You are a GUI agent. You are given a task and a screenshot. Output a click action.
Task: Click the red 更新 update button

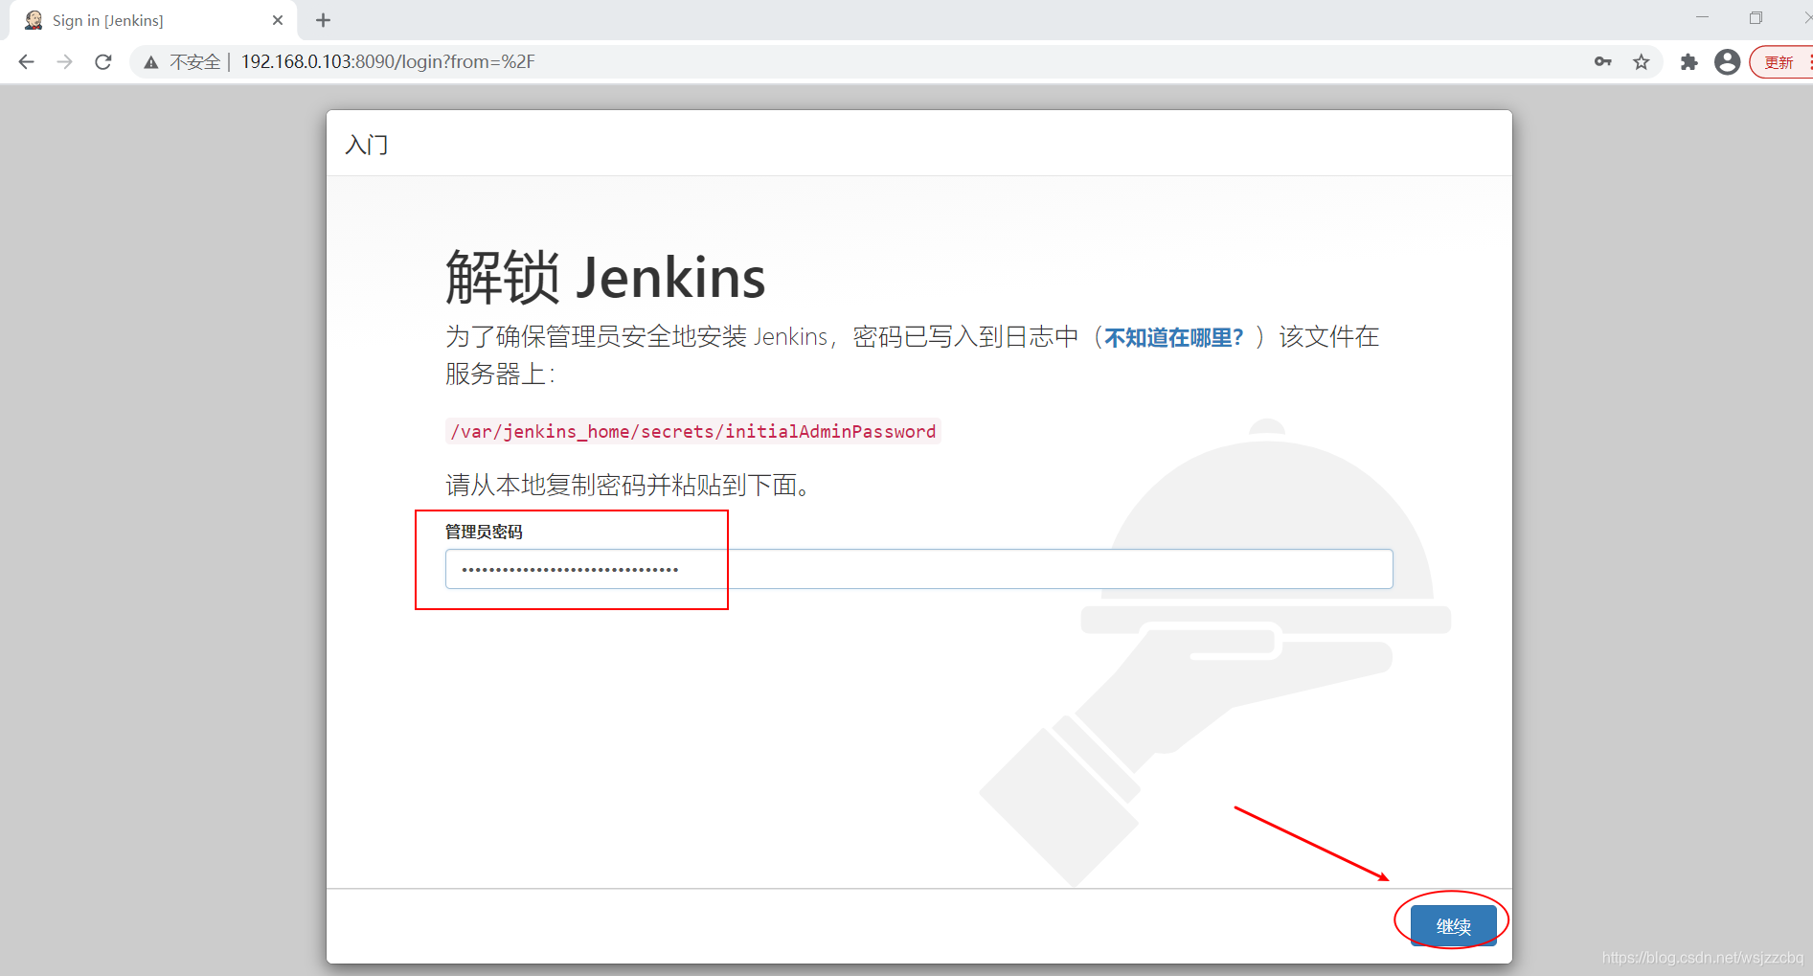1780,62
